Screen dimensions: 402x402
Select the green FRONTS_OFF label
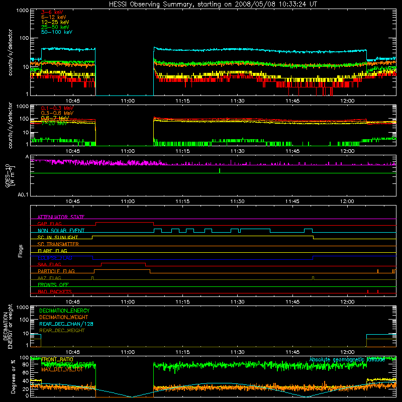click(53, 285)
